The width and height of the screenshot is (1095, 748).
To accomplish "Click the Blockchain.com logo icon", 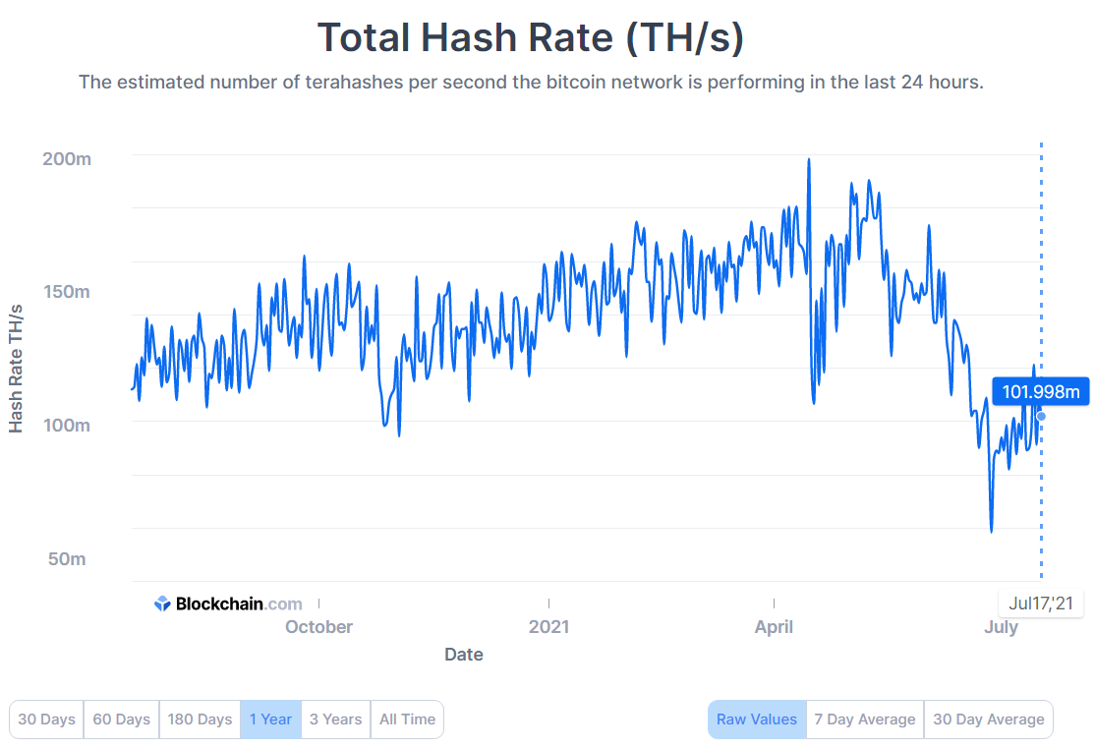I will pos(162,604).
